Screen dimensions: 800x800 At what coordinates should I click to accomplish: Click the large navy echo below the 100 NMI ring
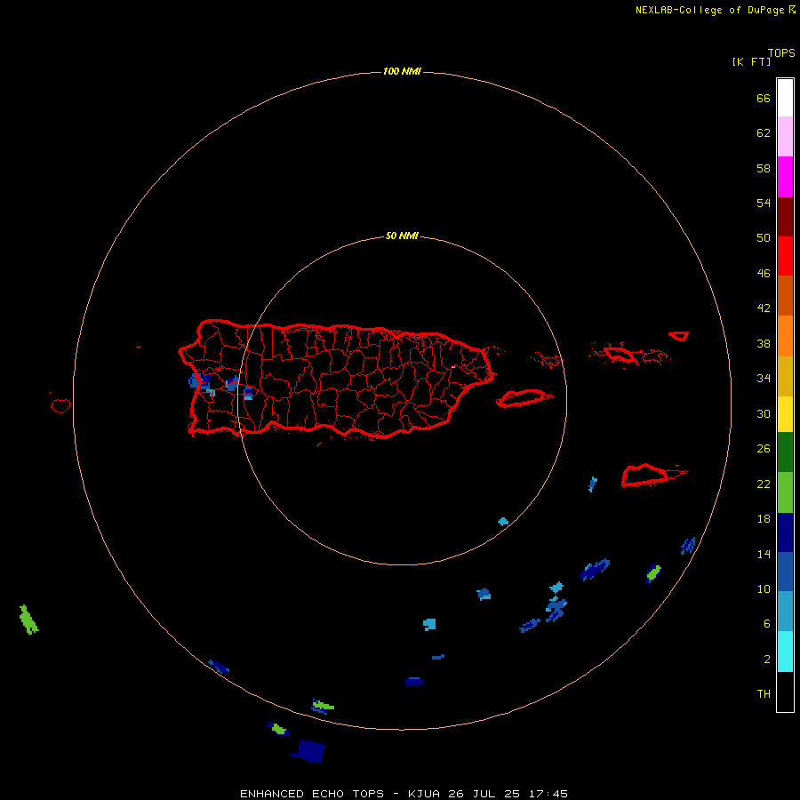308,751
